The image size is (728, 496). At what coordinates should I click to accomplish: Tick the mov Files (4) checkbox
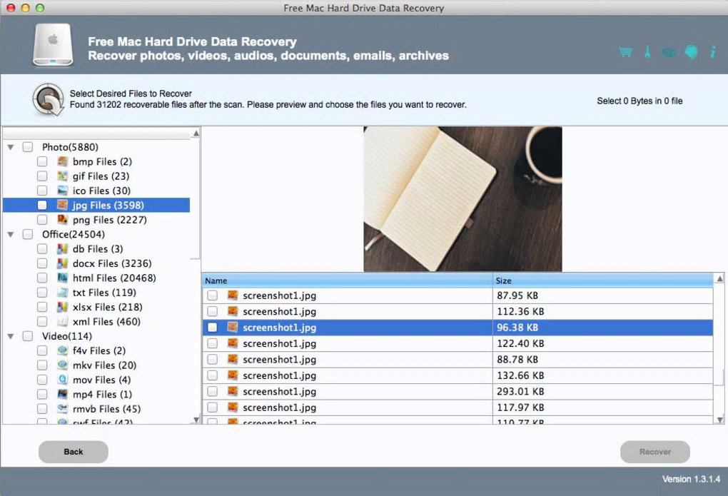(42, 380)
